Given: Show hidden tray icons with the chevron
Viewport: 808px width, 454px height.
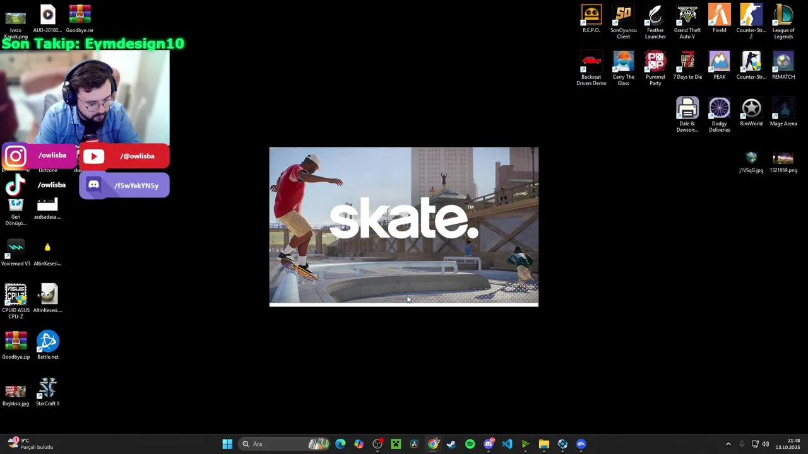Looking at the screenshot, I should 728,444.
